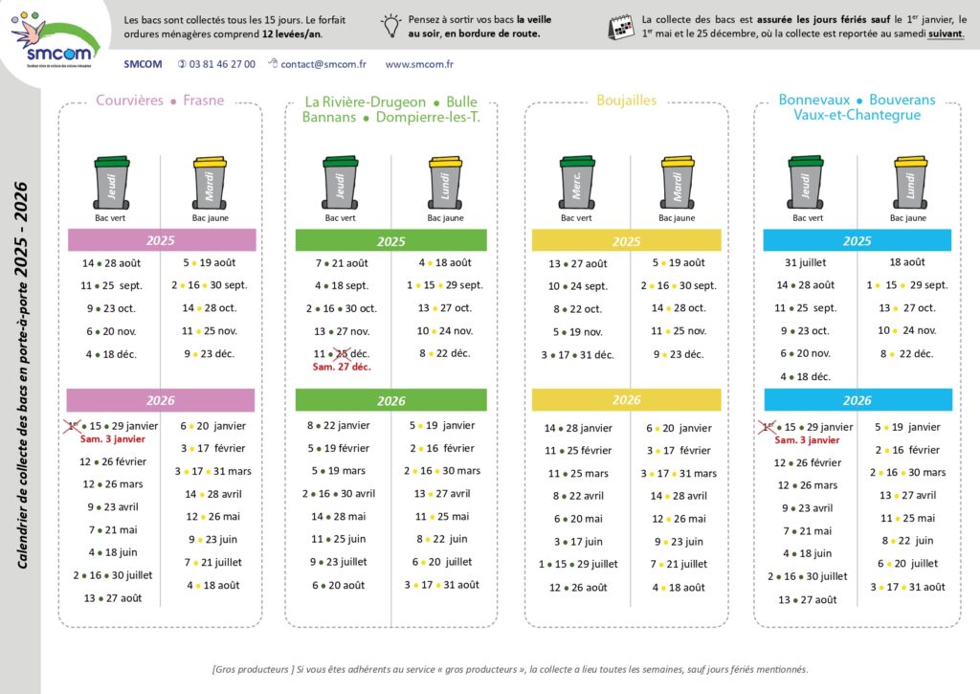Click the "10 • 24 sept." date entry
980x694 pixels.
(577, 286)
